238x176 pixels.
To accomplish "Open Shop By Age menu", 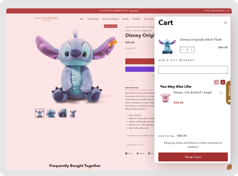I will (x=93, y=19).
